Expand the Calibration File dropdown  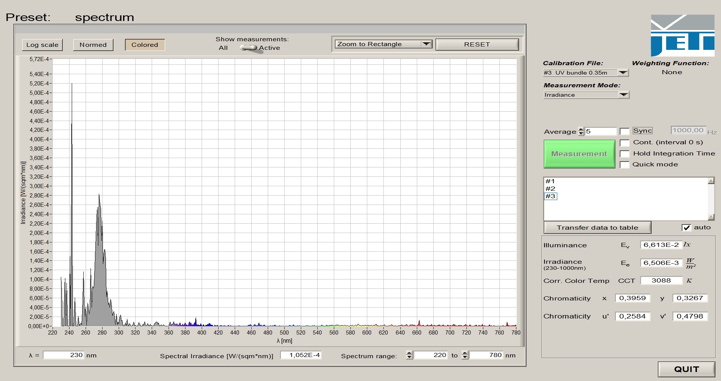tap(623, 73)
